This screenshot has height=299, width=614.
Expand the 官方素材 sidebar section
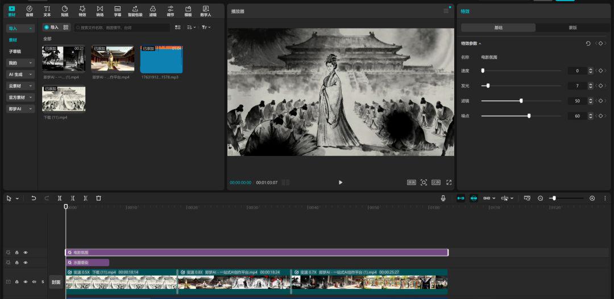[x=20, y=98]
